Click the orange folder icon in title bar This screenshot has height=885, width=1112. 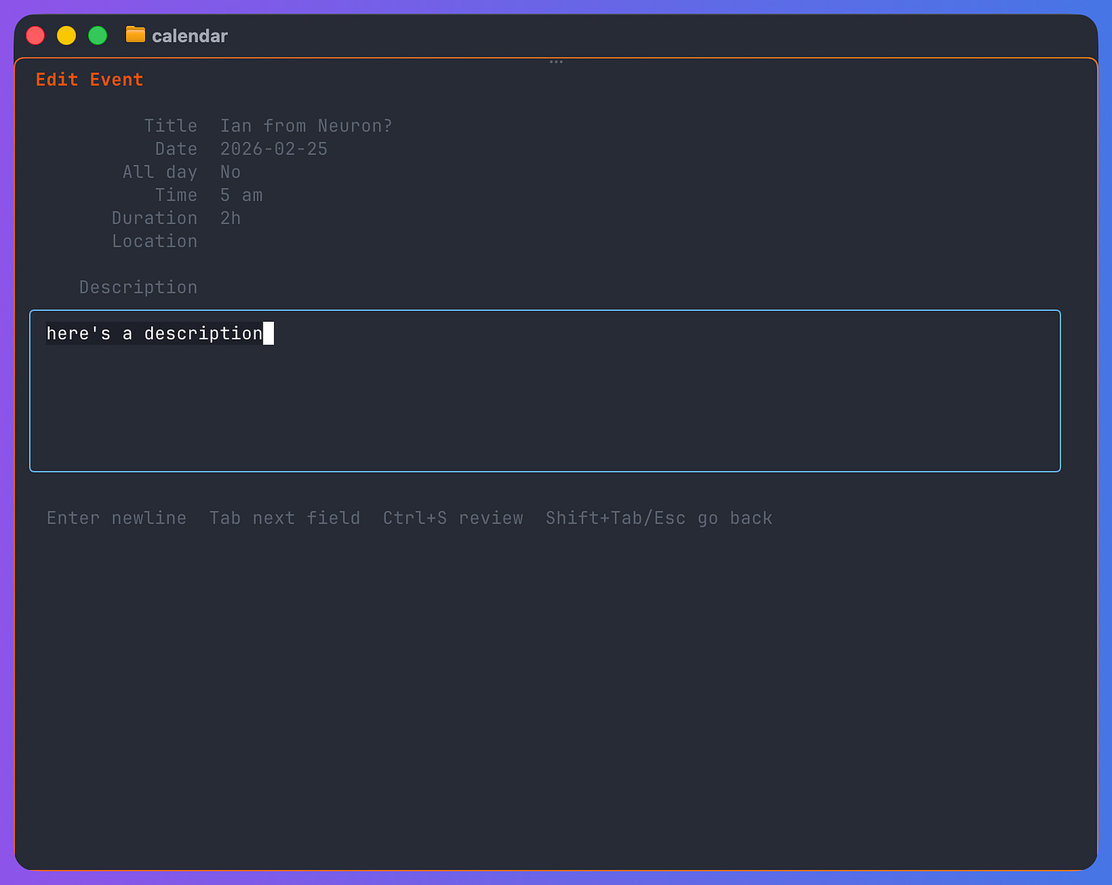(x=135, y=35)
